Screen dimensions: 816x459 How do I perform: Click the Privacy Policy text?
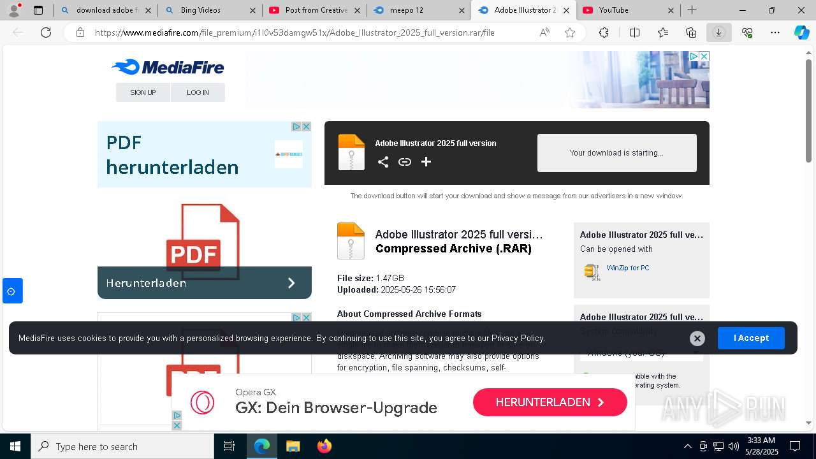point(518,338)
